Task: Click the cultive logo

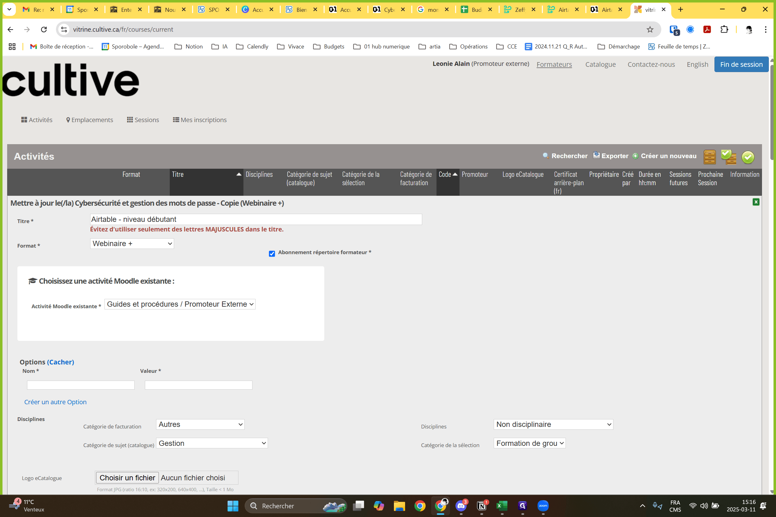Action: point(71,80)
